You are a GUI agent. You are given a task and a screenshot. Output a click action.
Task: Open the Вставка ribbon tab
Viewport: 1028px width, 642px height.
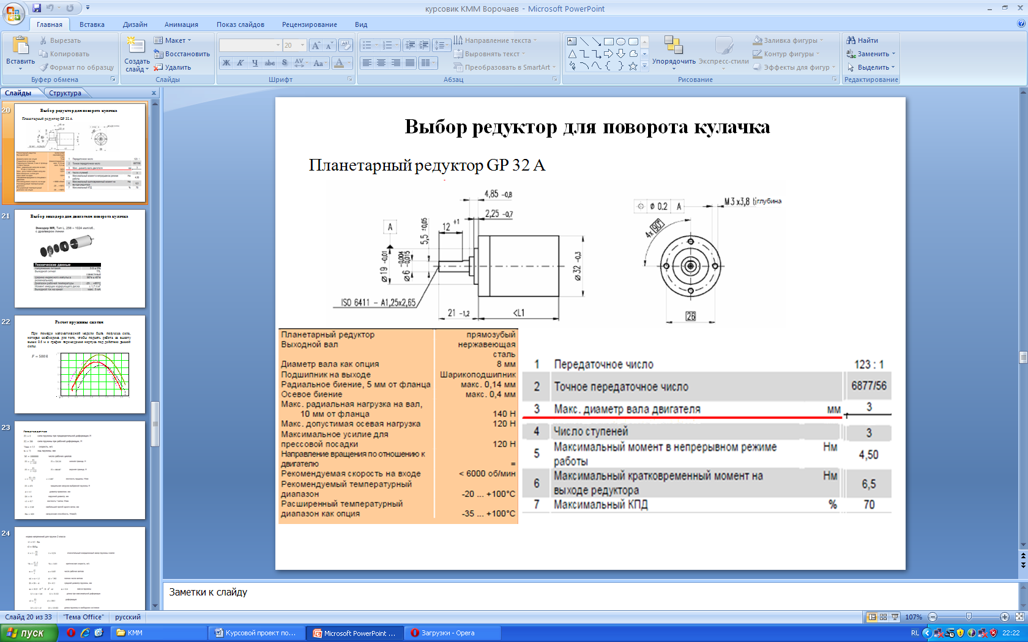(92, 24)
